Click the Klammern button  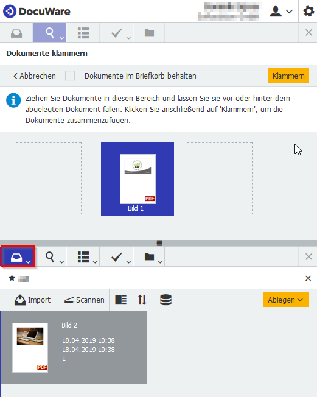click(x=288, y=76)
